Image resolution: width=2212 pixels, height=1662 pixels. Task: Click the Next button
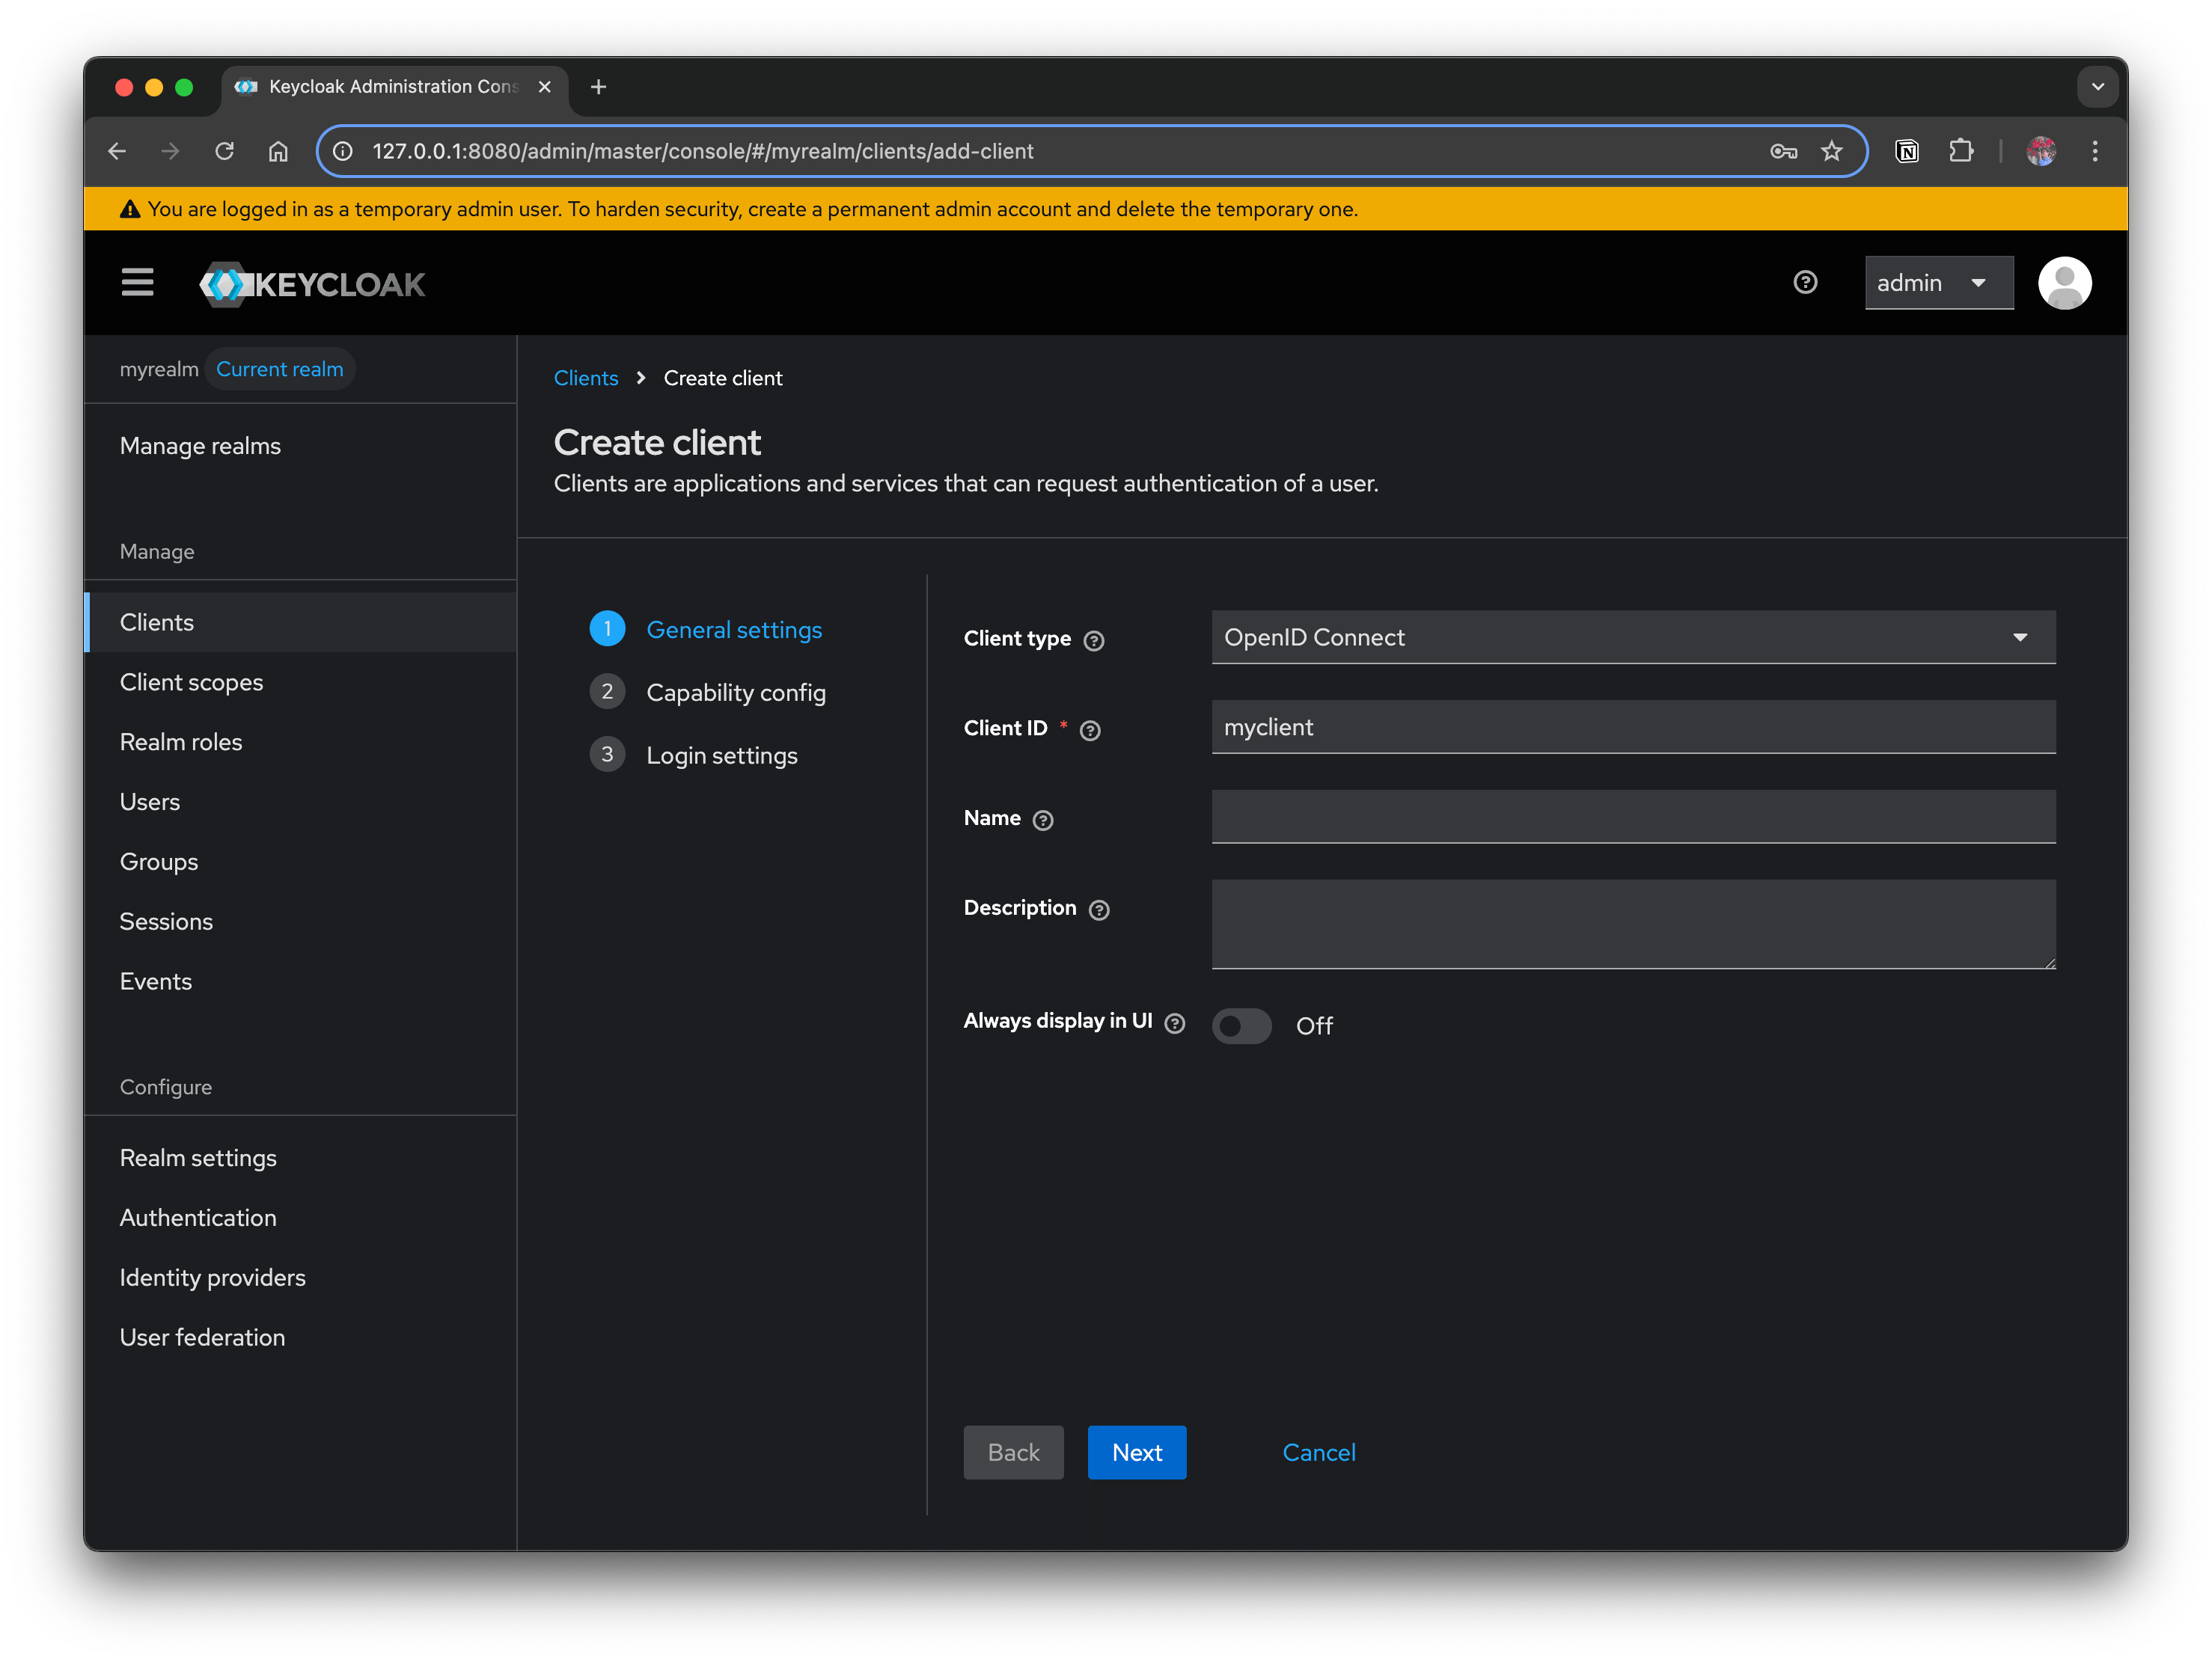[1137, 1453]
